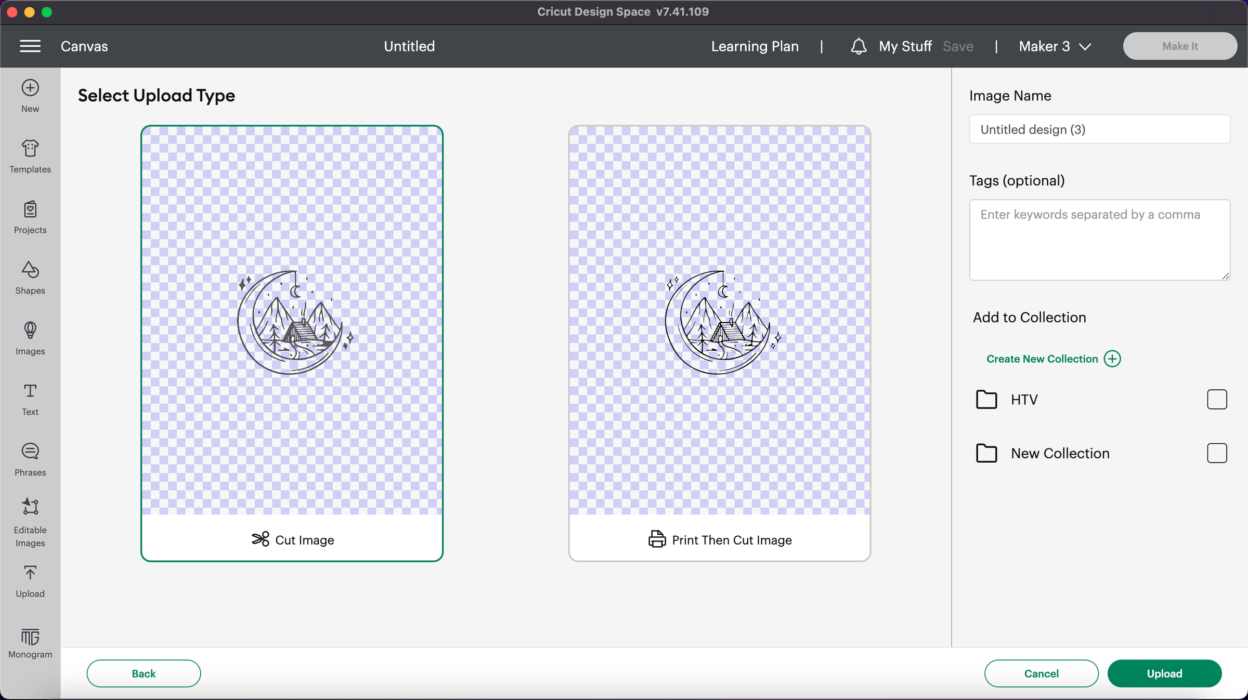Check the New Collection checkbox
Viewport: 1248px width, 700px height.
click(x=1216, y=453)
